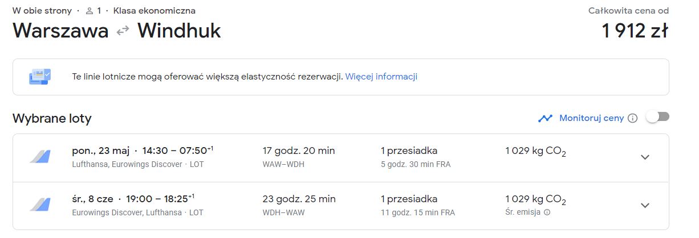Viewport: 699px width, 238px height.
Task: Click the passenger count person icon
Action: pos(89,11)
